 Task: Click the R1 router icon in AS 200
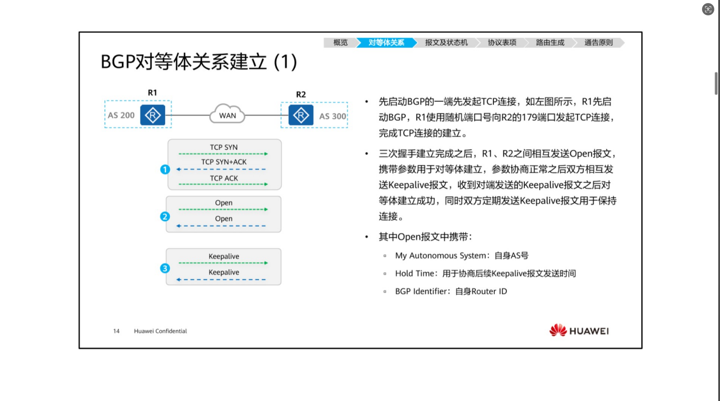[152, 115]
